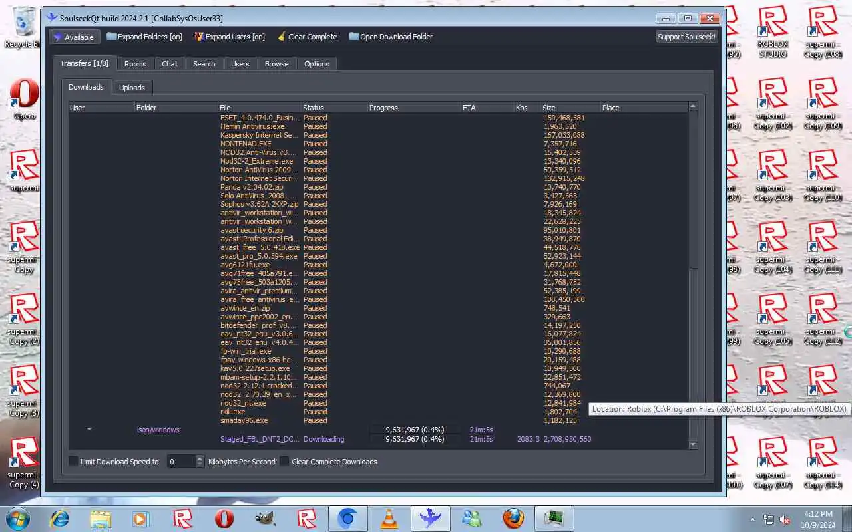Select the supermi - Copy (109) desktop icon
852x532 pixels.
(x=823, y=103)
